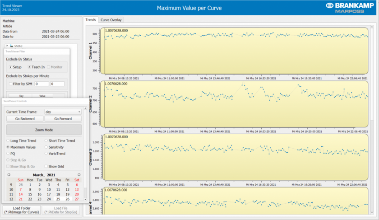The image size is (379, 220).
Task: Click Date from value 2021-03-24 06:00
Action: pyautogui.click(x=55, y=31)
